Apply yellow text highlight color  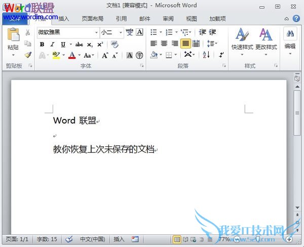(x=56, y=55)
